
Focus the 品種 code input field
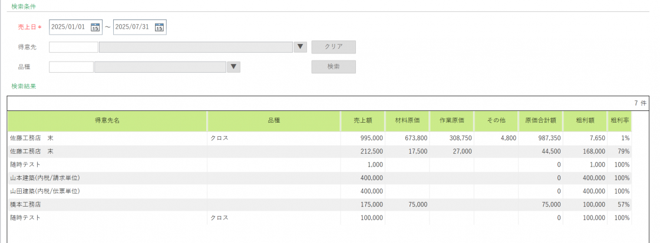click(71, 67)
